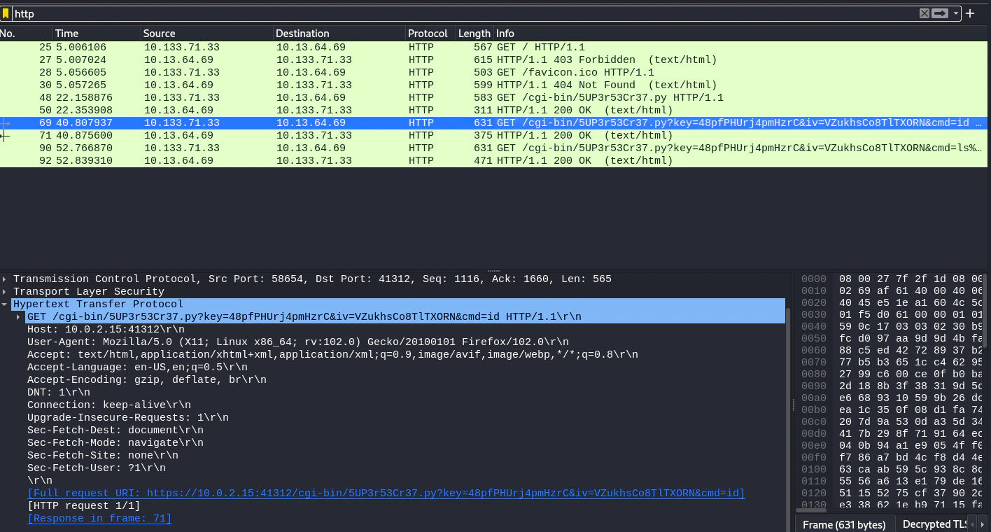Sort packets by the Destination column header
The width and height of the screenshot is (991, 532).
coord(339,34)
